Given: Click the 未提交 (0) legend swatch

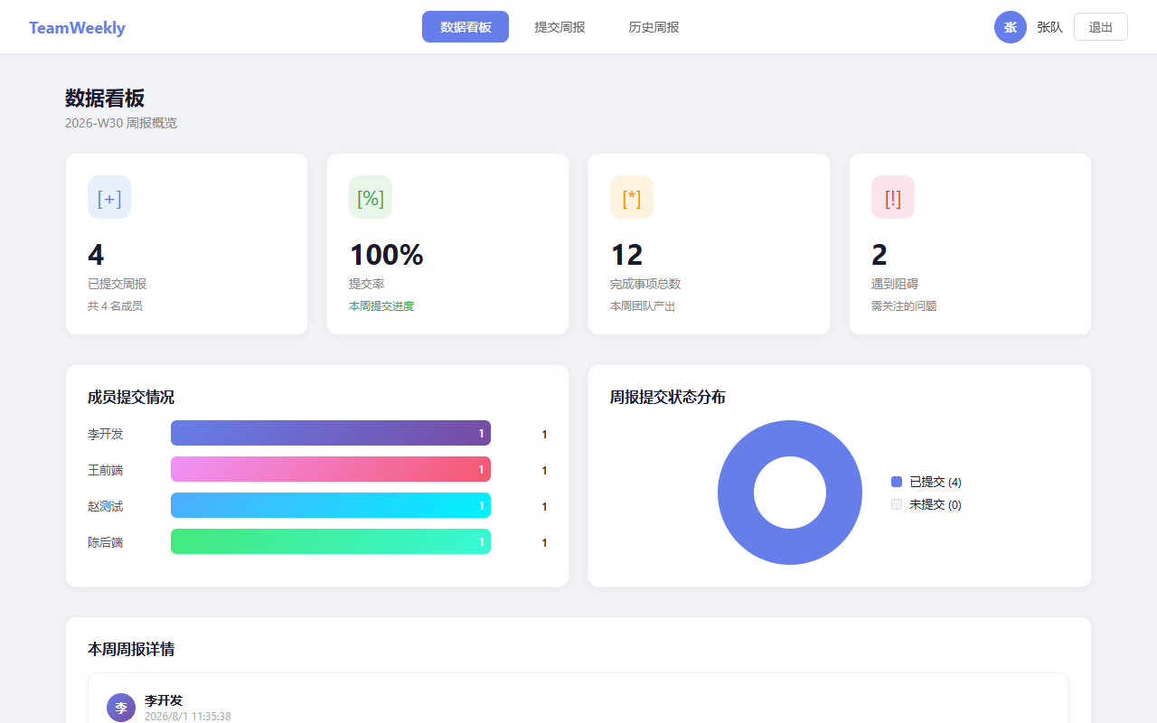Looking at the screenshot, I should pyautogui.click(x=897, y=504).
